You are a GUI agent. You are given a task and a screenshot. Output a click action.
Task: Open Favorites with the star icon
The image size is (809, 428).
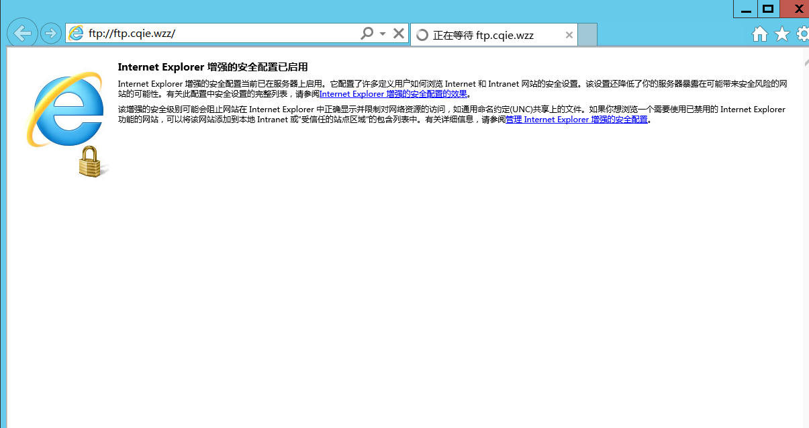point(782,34)
